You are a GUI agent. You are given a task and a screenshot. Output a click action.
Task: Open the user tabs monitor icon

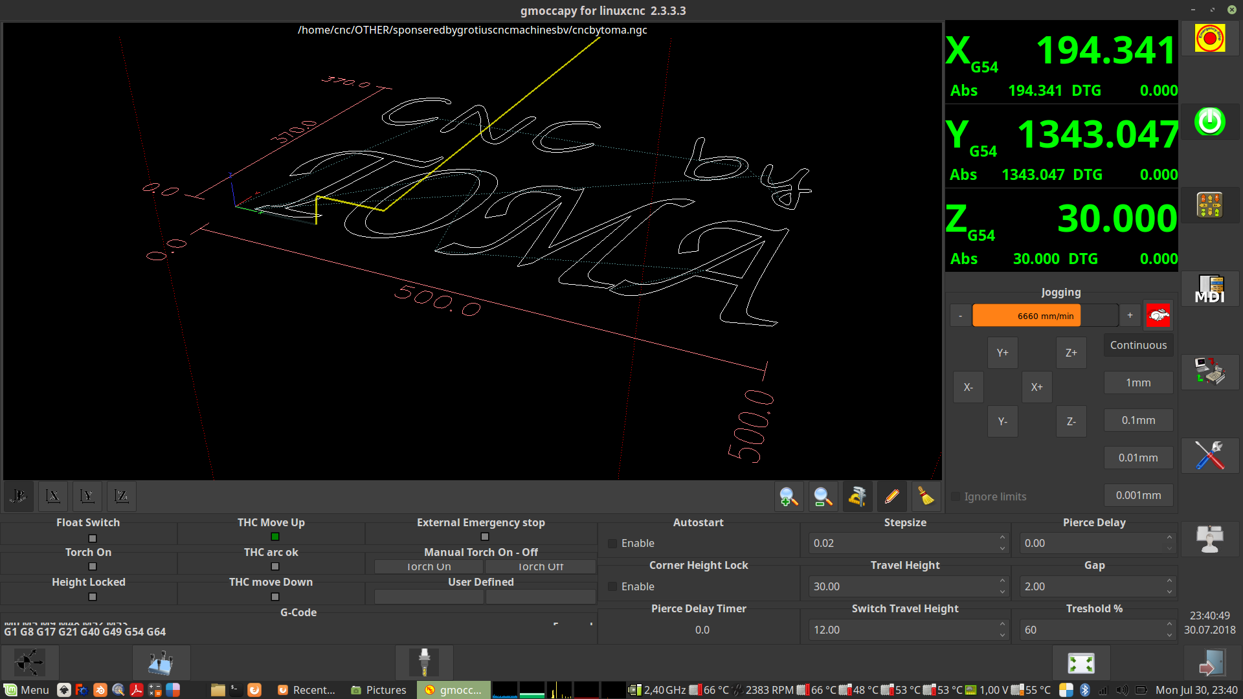pyautogui.click(x=1209, y=538)
